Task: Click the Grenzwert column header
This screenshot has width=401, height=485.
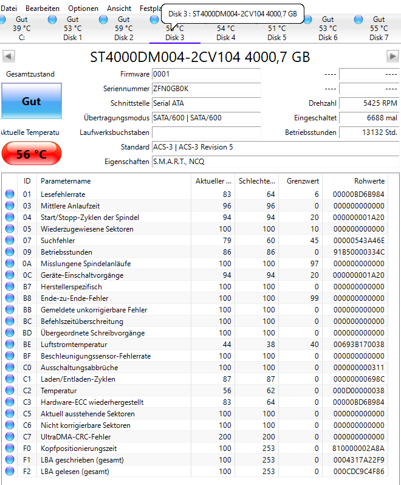Action: (x=301, y=181)
